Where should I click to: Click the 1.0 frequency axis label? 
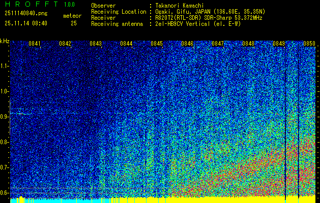pos(5,92)
